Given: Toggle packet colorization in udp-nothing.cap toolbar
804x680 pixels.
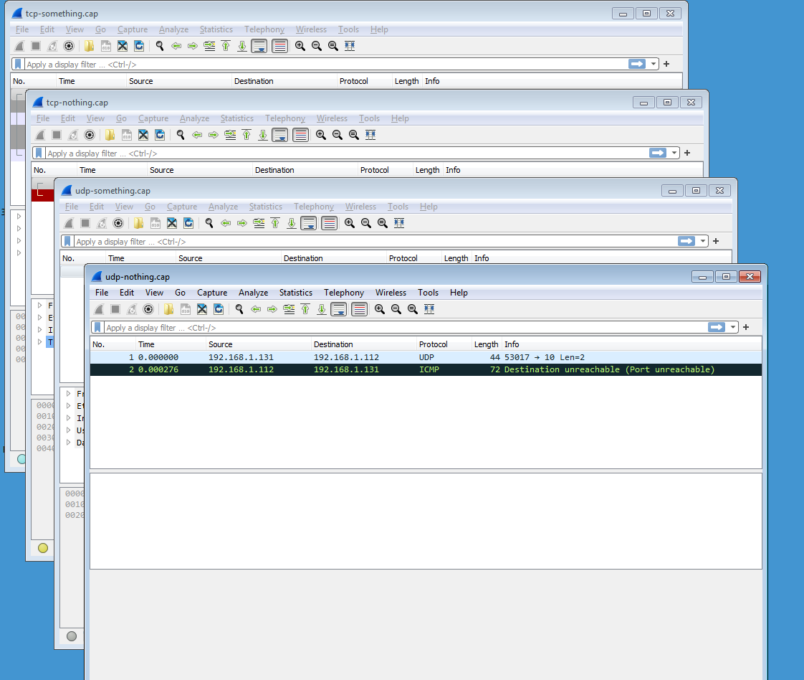Looking at the screenshot, I should pos(360,309).
